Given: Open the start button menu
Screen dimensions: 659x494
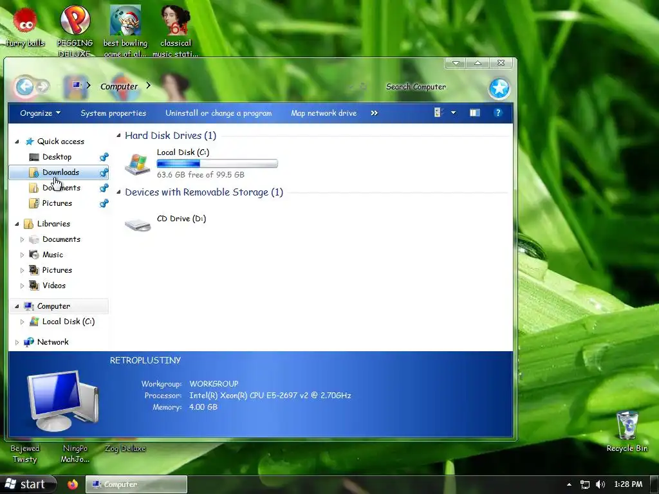Looking at the screenshot, I should [28, 484].
